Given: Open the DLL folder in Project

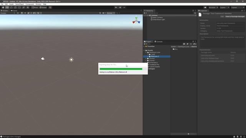Looking at the screenshot, I should [175, 49].
